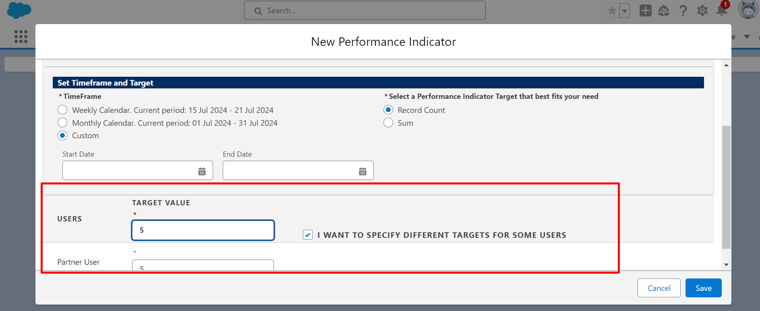760x311 pixels.
Task: Click the scroll down arrow in dialog
Action: pyautogui.click(x=726, y=264)
